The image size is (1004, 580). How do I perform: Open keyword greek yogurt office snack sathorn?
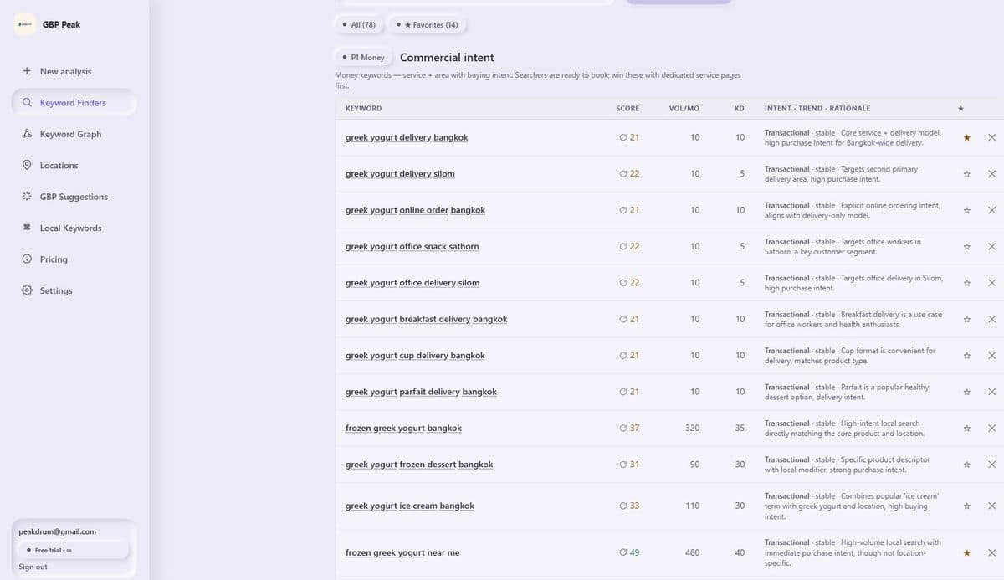point(412,247)
